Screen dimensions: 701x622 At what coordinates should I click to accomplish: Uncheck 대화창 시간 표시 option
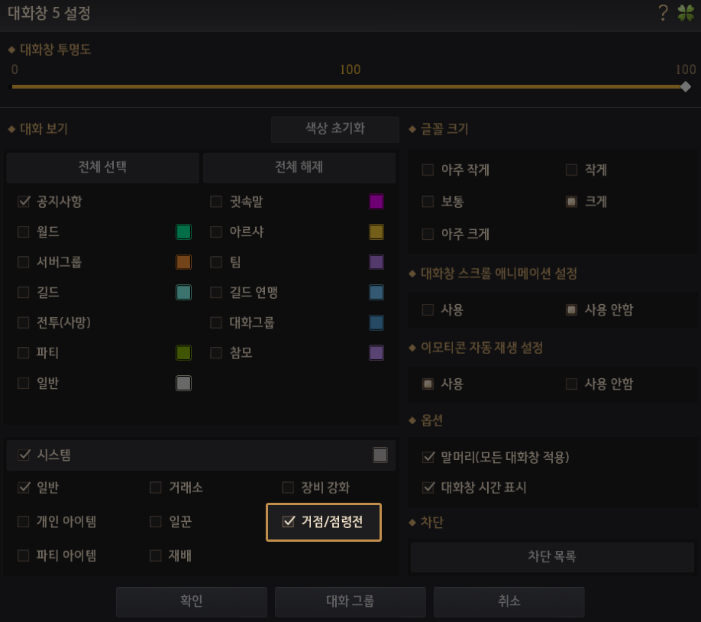pyautogui.click(x=428, y=488)
